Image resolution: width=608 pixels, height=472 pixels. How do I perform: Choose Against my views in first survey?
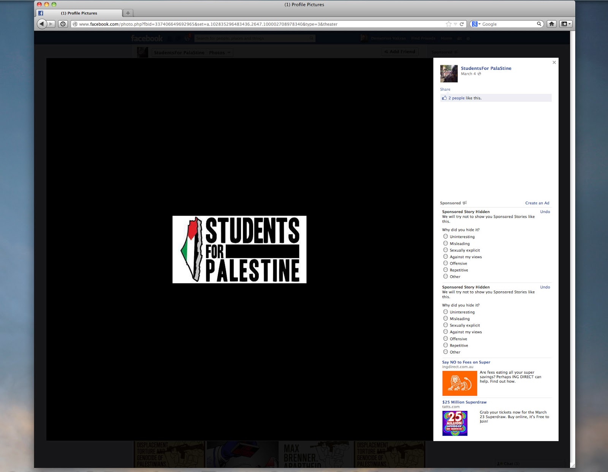click(x=445, y=256)
